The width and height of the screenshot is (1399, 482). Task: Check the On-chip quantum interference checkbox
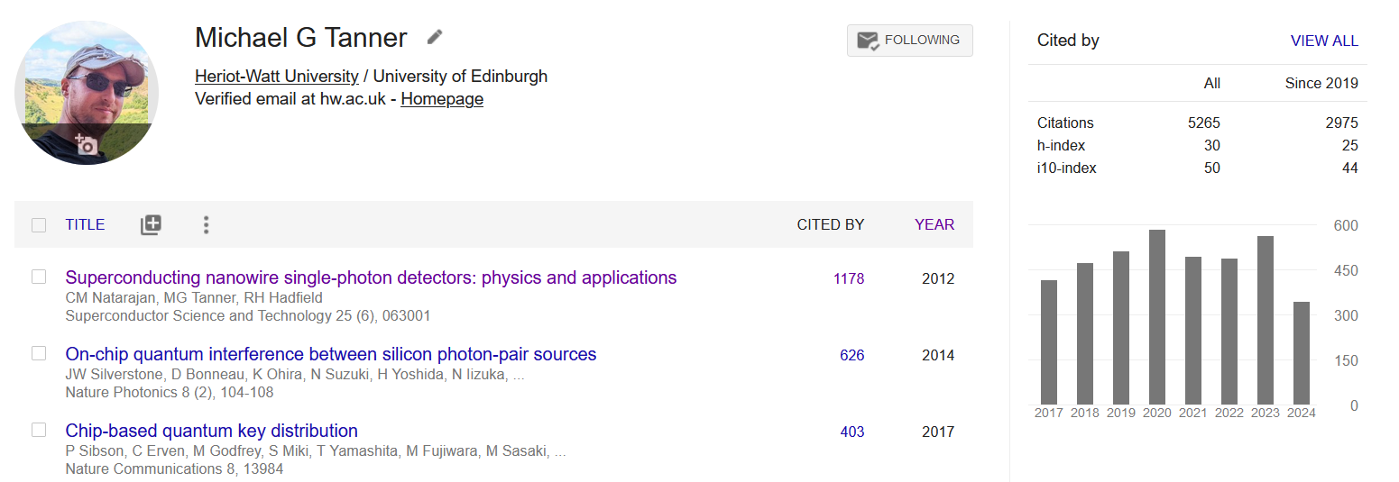39,353
